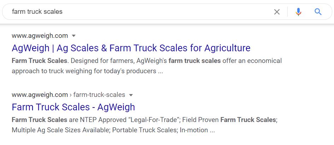Click the "farm truck scales" query text in the search box
Image resolution: width=334 pixels, height=145 pixels.
[x=37, y=12]
